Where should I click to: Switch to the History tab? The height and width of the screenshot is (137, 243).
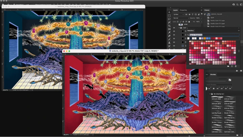point(207,10)
